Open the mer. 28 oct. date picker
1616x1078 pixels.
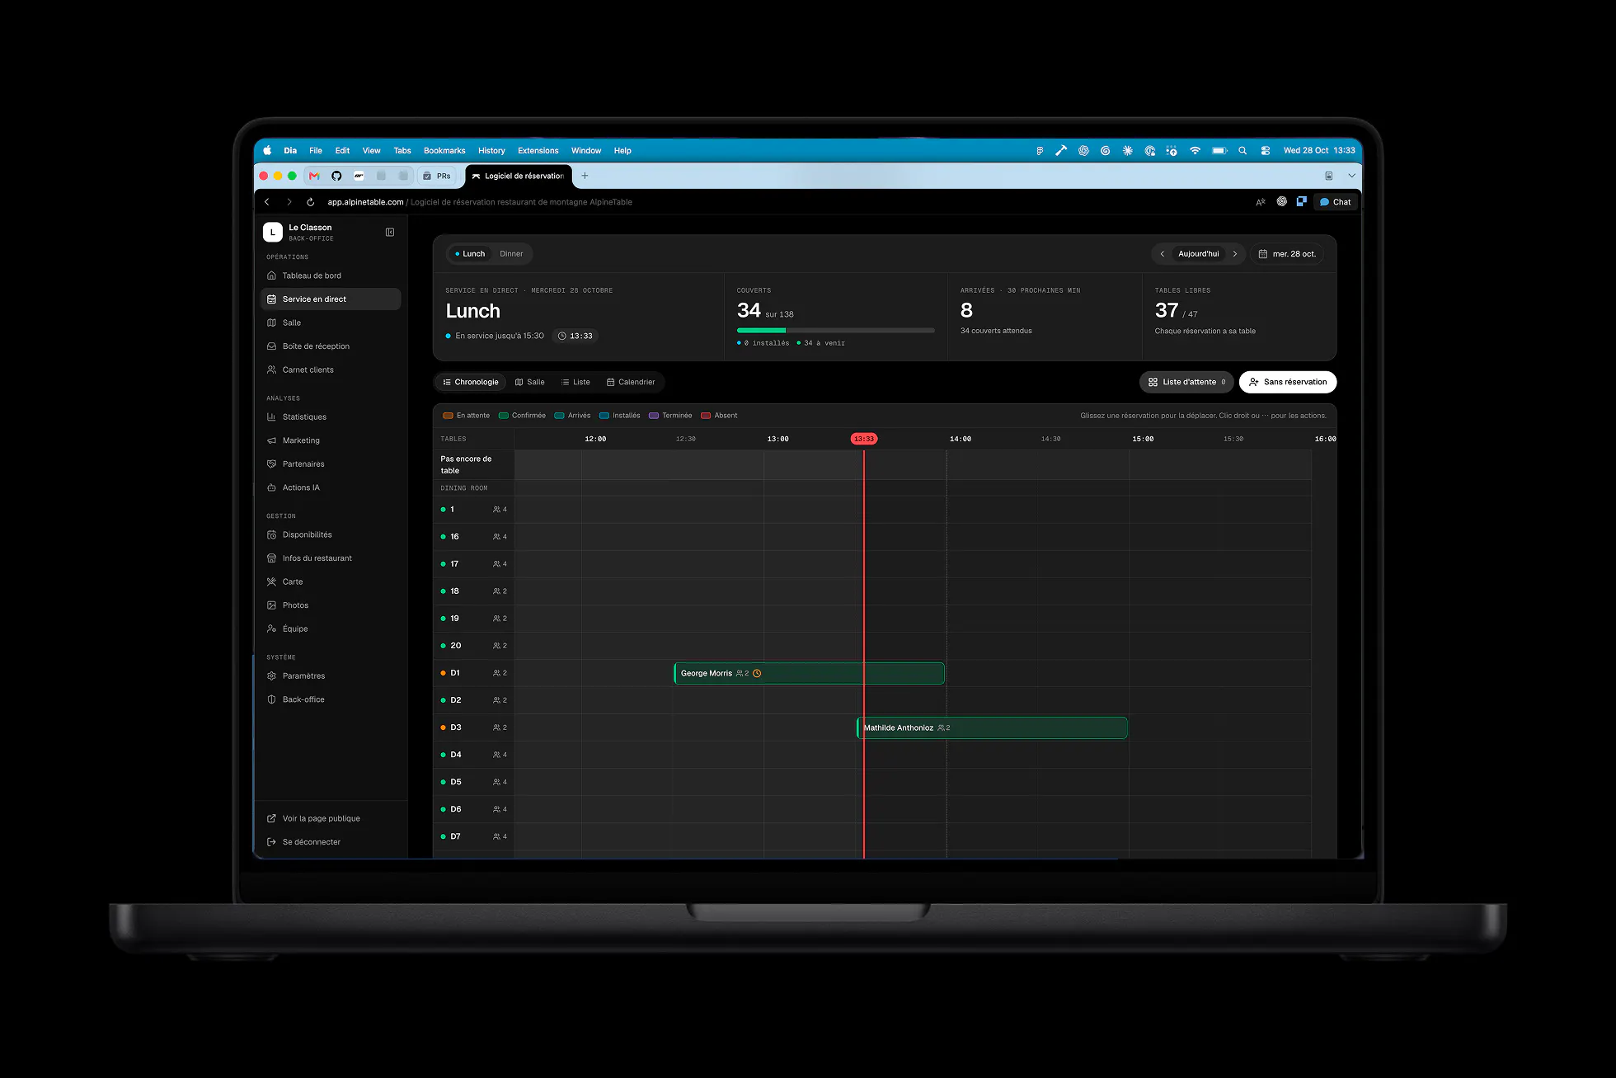1287,254
